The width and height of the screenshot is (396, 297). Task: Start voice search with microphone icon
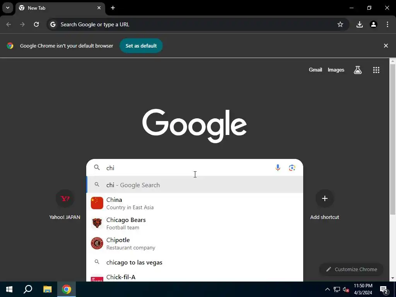[x=278, y=168]
